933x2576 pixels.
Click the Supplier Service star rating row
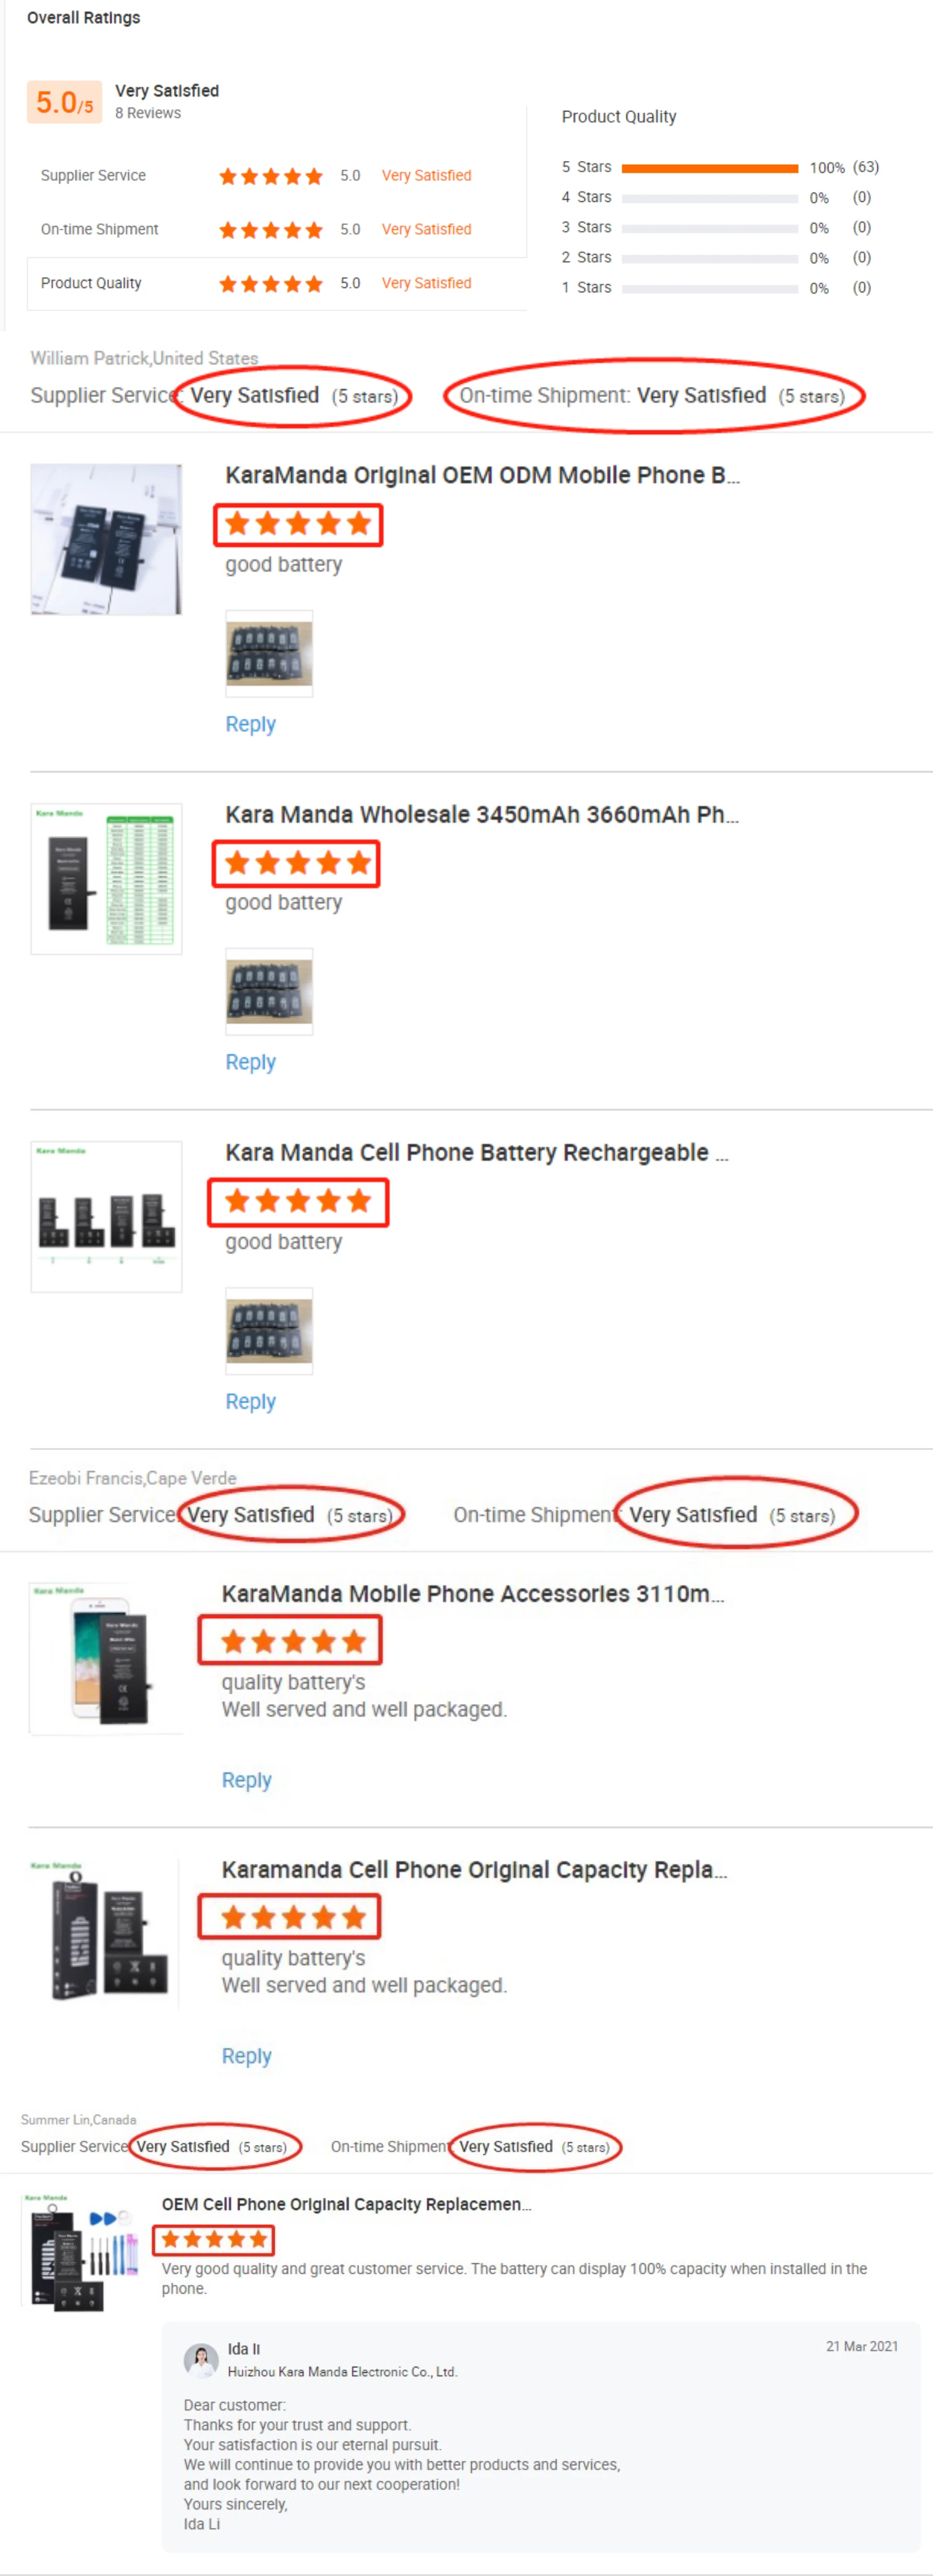tap(270, 176)
